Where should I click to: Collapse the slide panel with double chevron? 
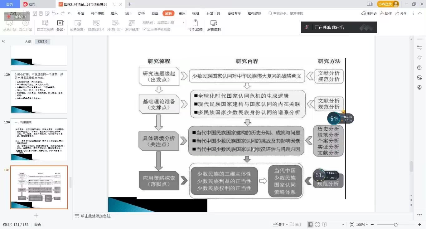coord(3,41)
